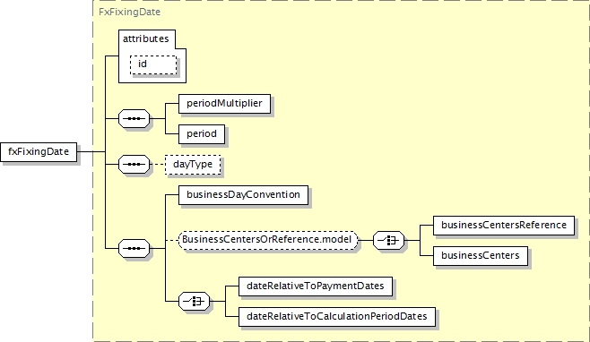Click the sequence compositor leading to businessDayConvention
This screenshot has width=590, height=342.
(134, 248)
